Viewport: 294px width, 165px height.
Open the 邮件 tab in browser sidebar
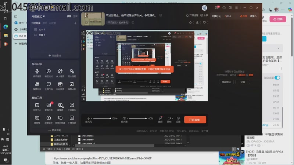20,23
